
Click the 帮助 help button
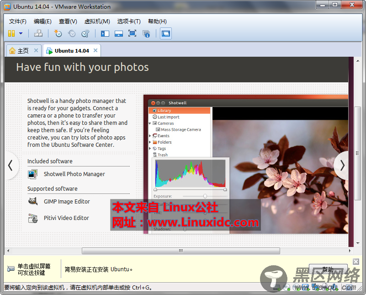328,269
